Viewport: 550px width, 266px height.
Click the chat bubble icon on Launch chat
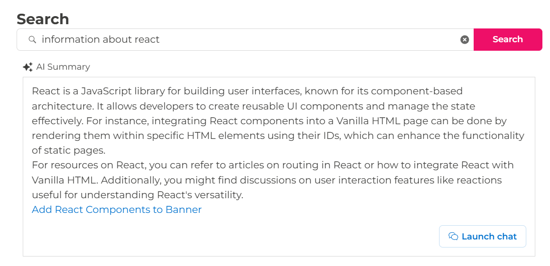[x=453, y=237]
